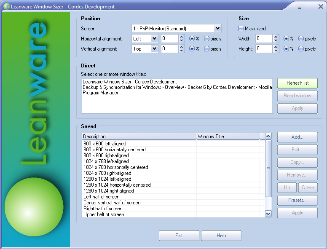Enable the Maximized checkbox
The width and height of the screenshot is (327, 249).
pos(241,29)
